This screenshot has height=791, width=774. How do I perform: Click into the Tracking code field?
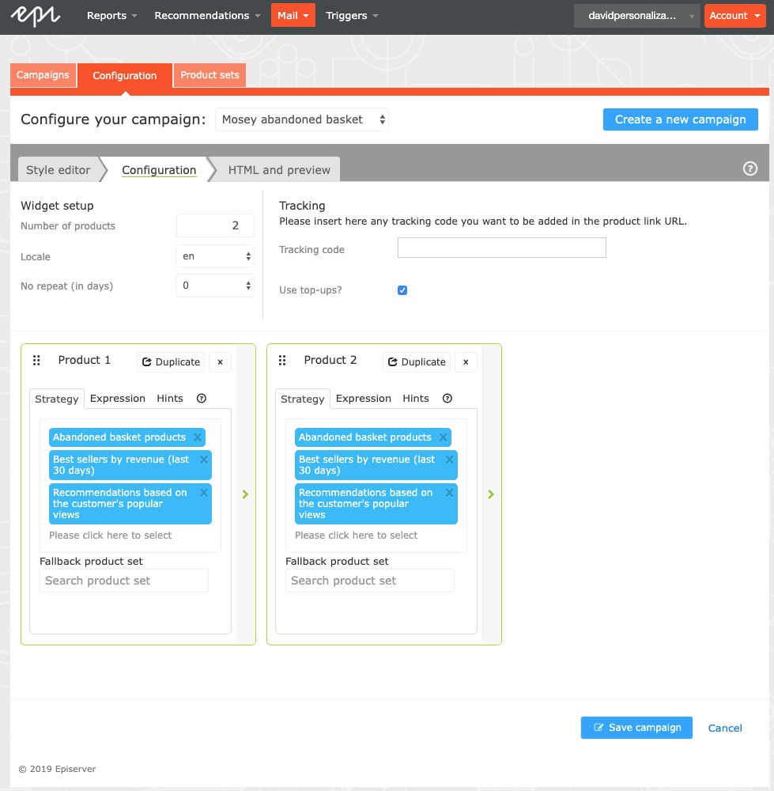[501, 248]
